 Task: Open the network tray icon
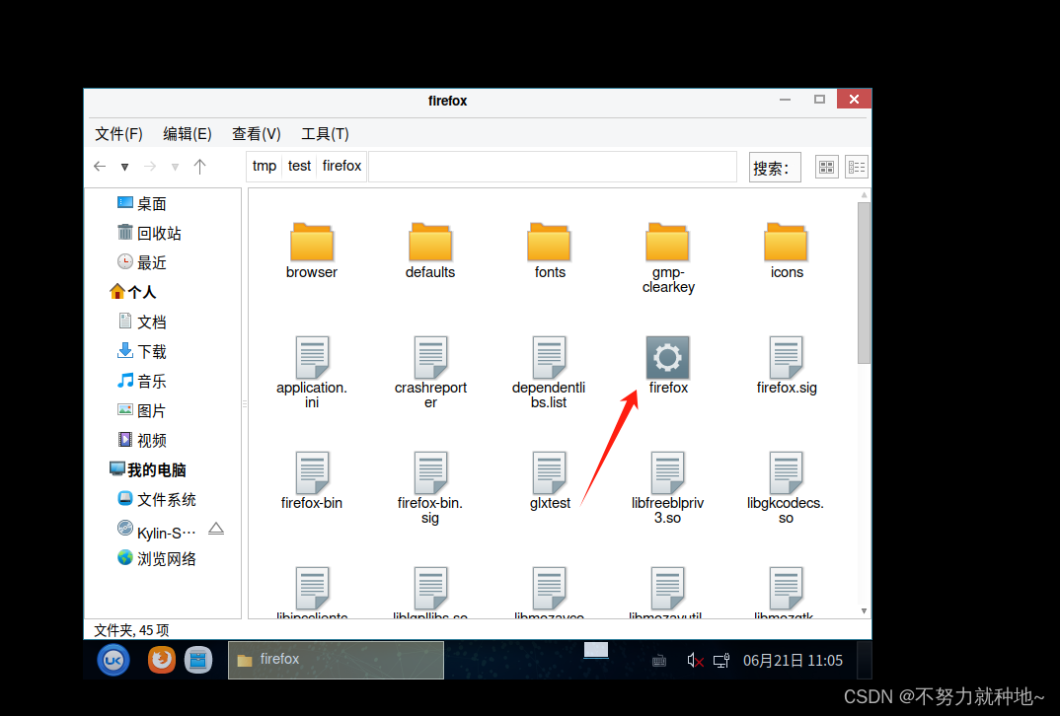(721, 661)
